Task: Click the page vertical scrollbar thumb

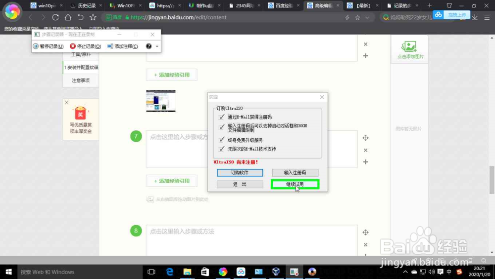Action: [x=492, y=180]
